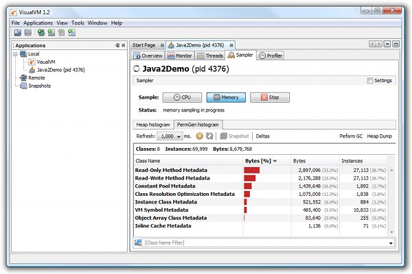Screen dimensions: 412x274
Task: Click the Add JMX Connection toolbar icon
Action: coord(51,33)
